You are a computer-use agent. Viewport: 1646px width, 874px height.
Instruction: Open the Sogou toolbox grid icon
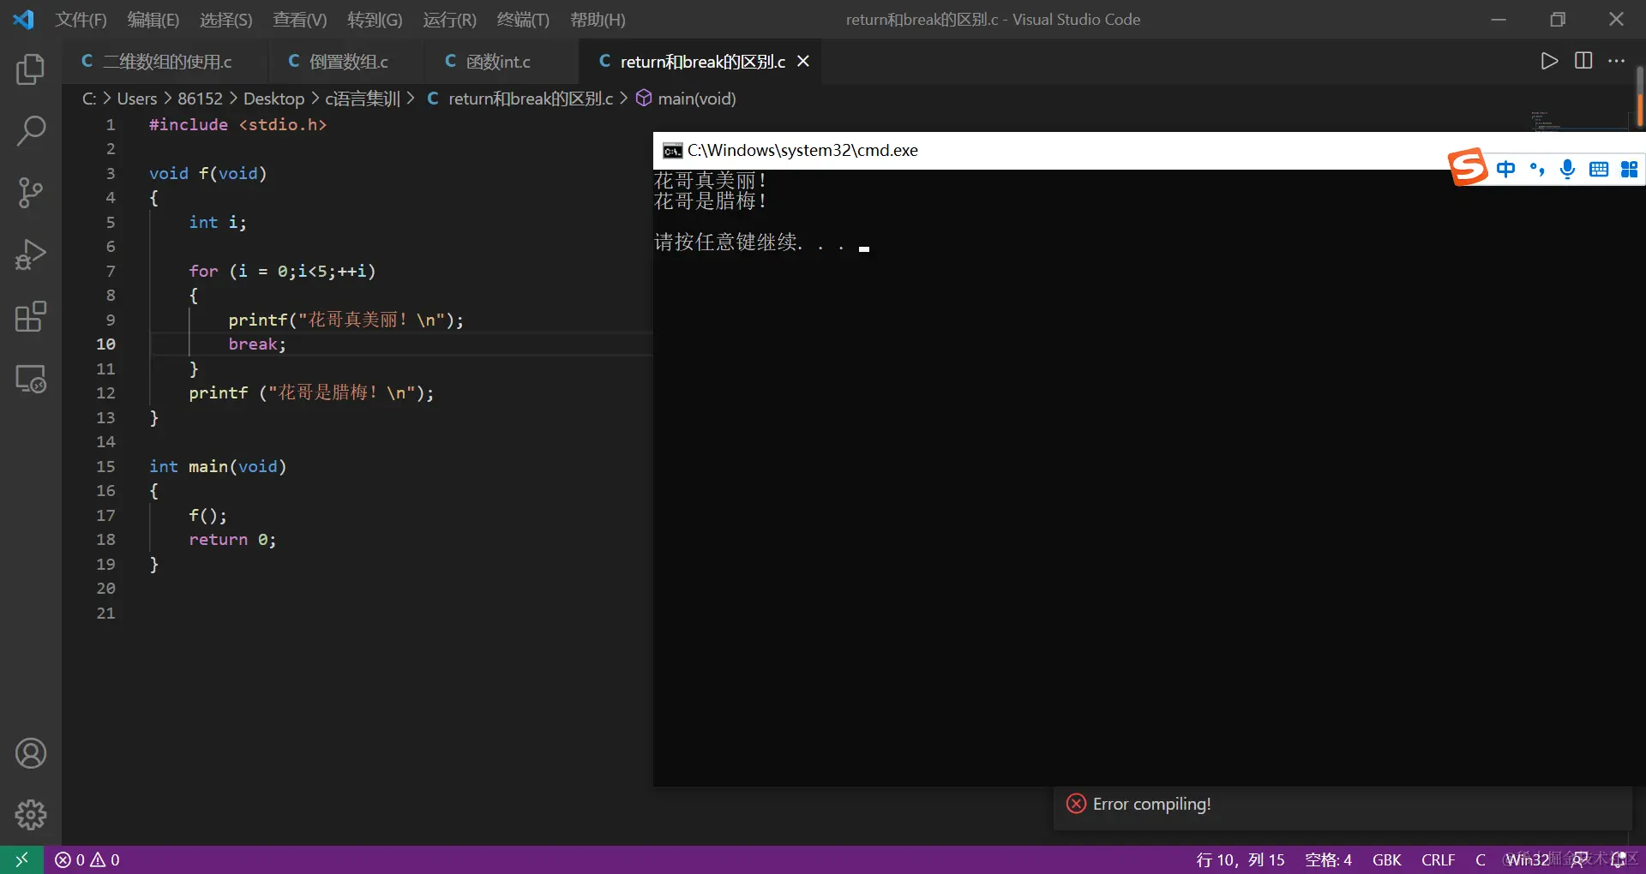pyautogui.click(x=1630, y=169)
